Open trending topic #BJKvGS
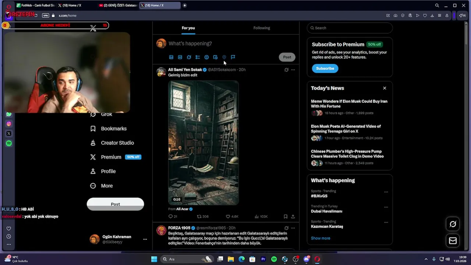 click(319, 196)
